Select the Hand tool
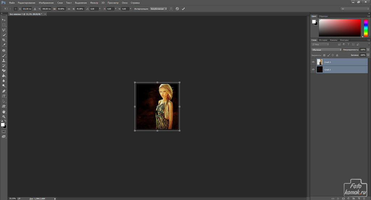The height and width of the screenshot is (200, 371). 4,112
